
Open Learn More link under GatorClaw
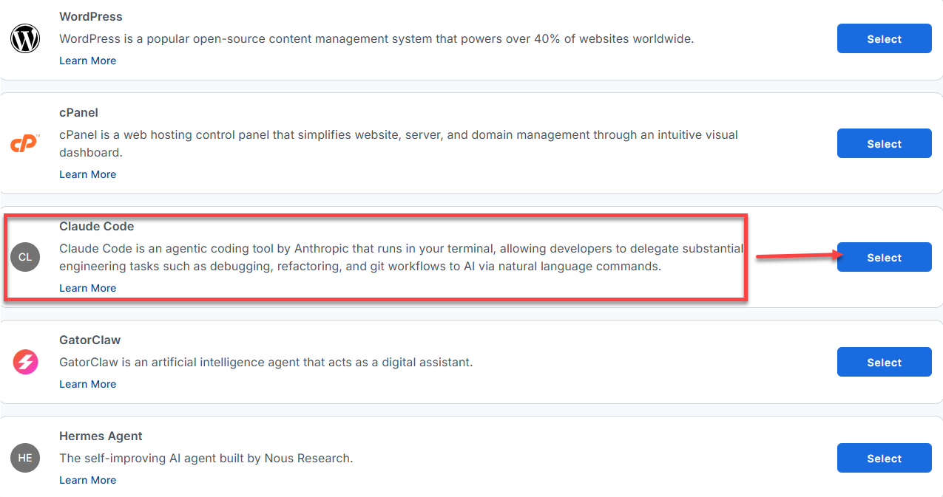87,384
